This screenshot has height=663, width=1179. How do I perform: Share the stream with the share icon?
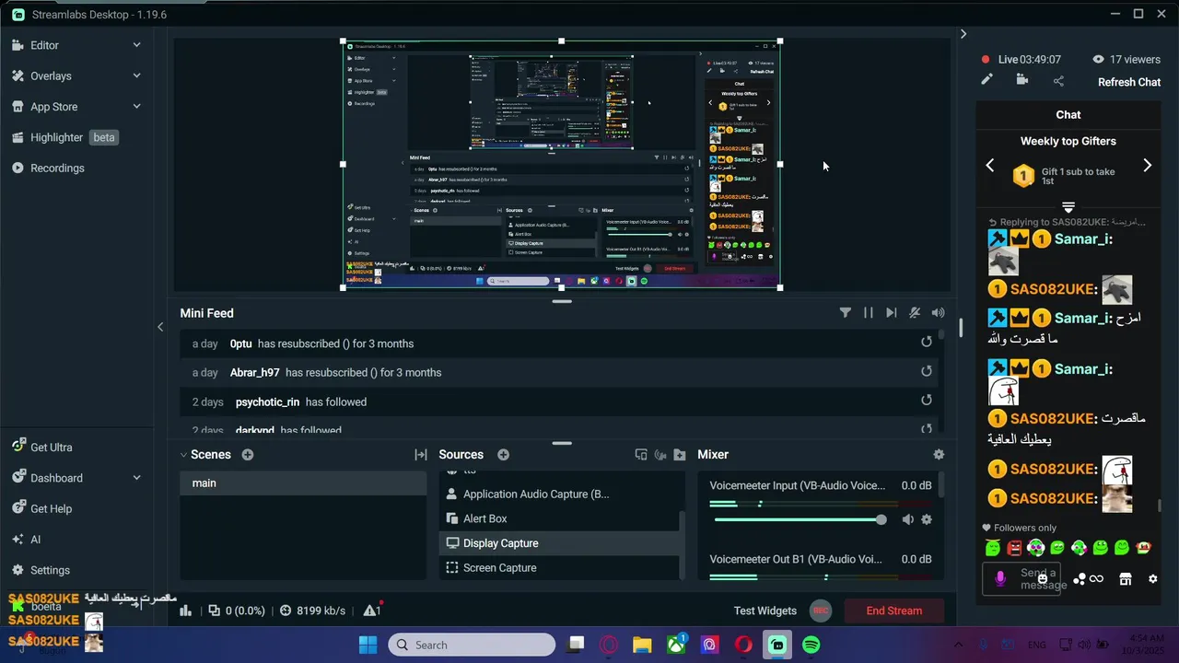tap(1058, 81)
